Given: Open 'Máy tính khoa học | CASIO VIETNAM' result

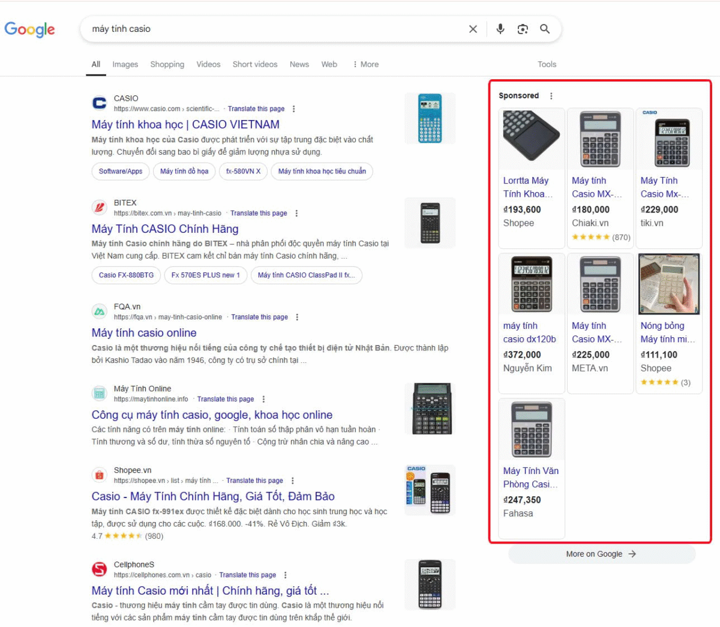Looking at the screenshot, I should click(x=185, y=125).
